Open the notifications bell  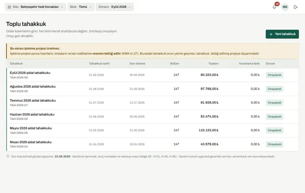click(x=274, y=7)
